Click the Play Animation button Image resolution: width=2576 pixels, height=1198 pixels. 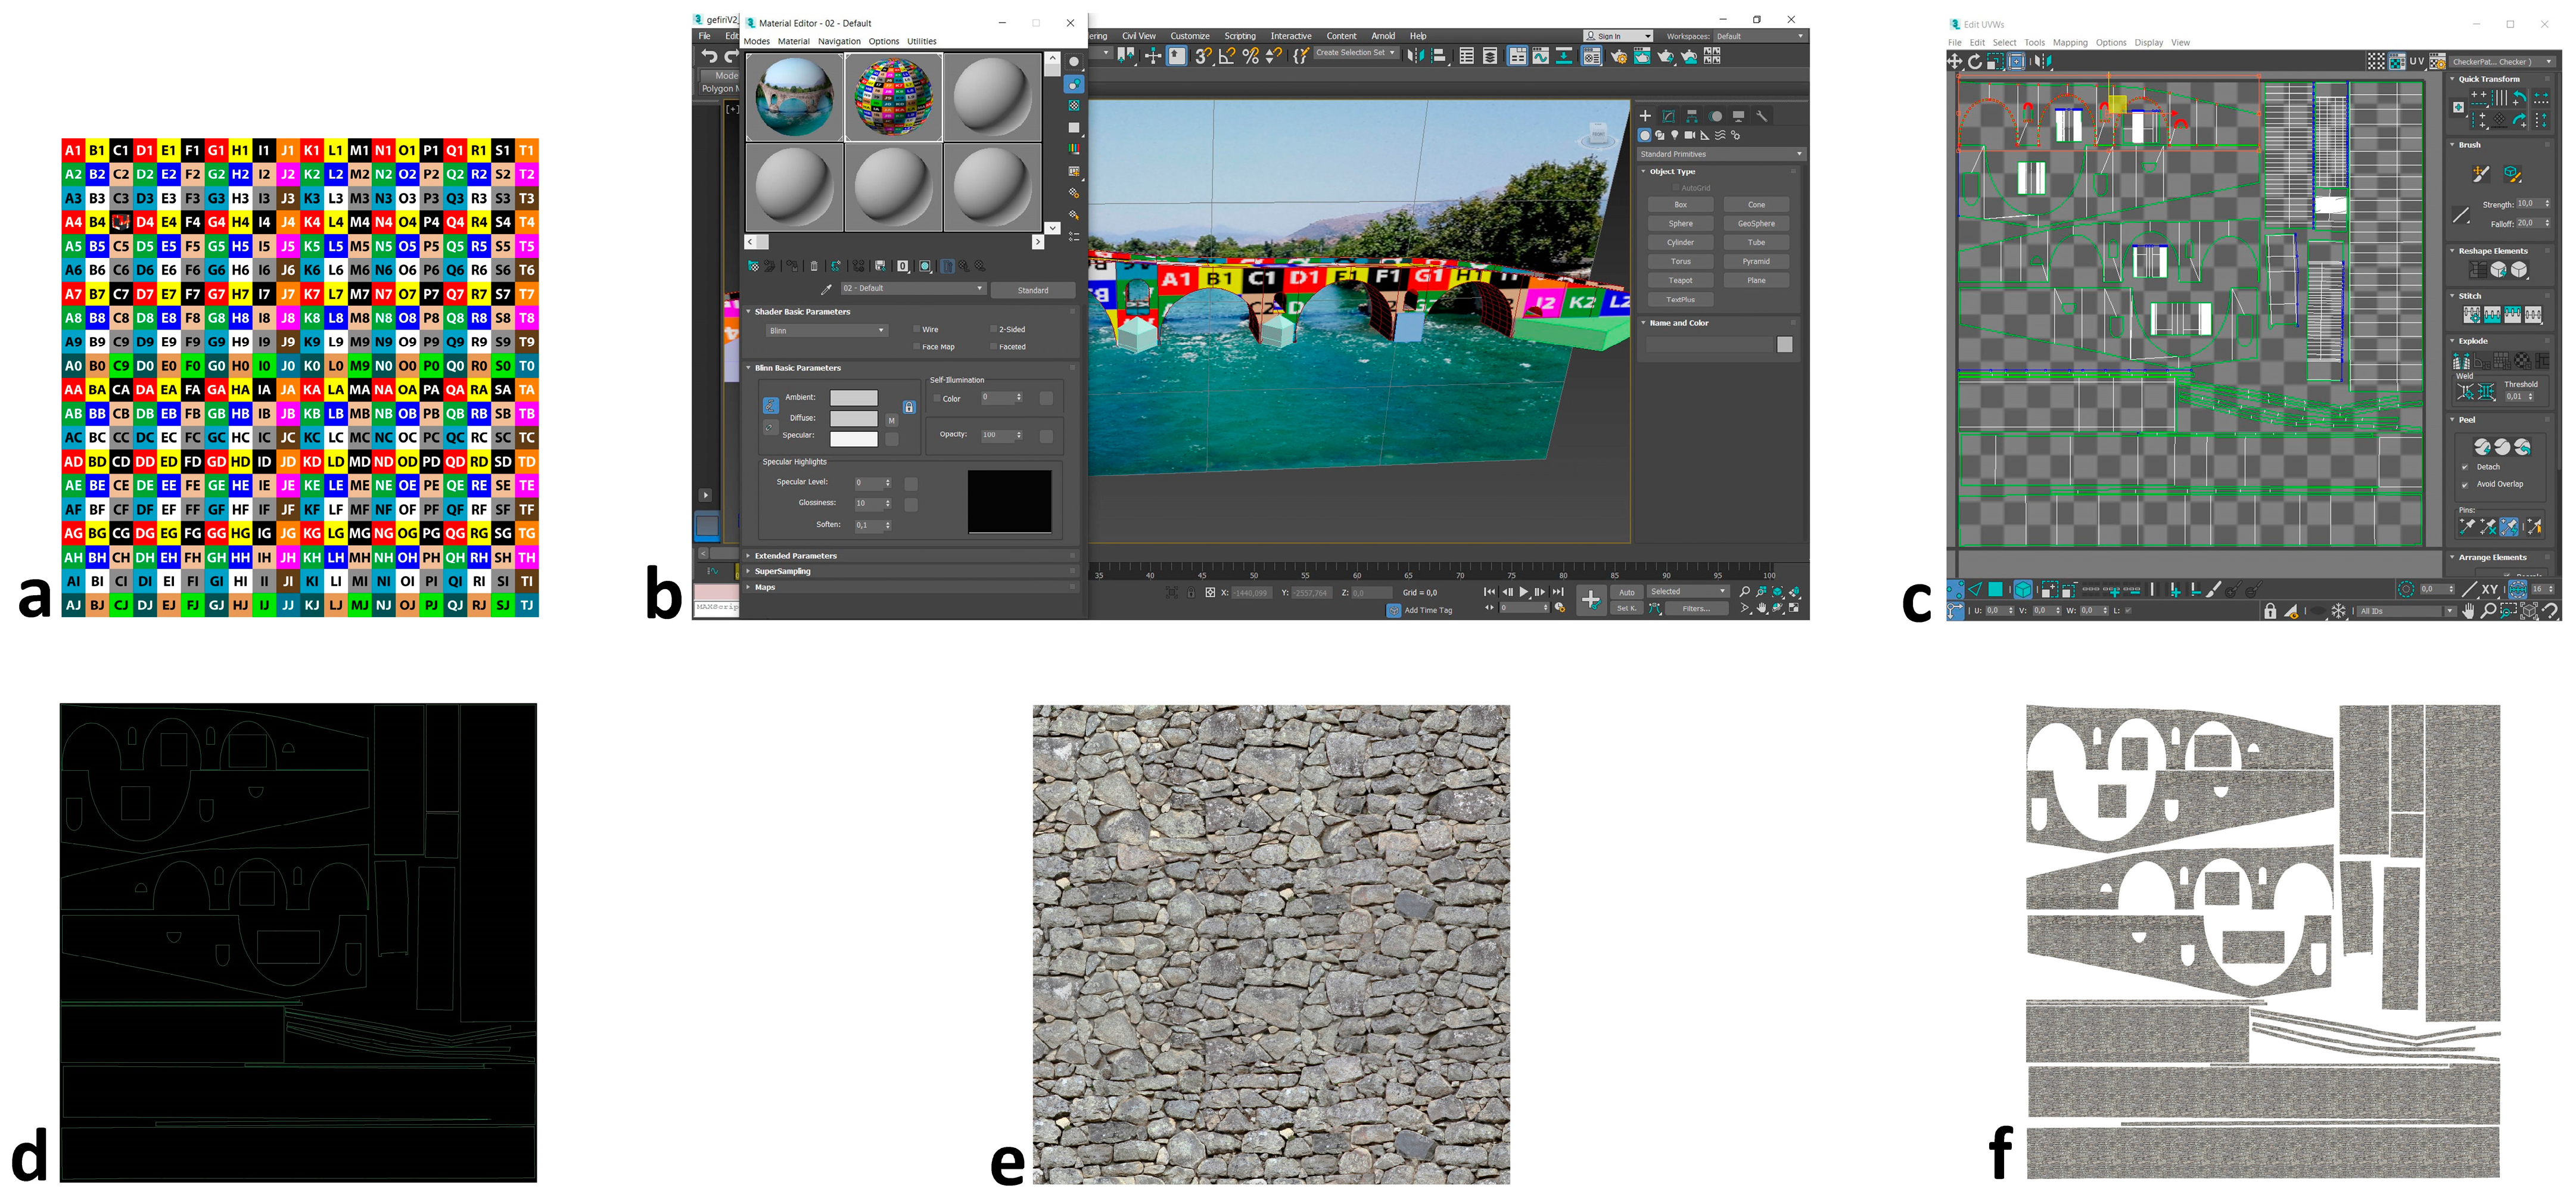(x=1524, y=592)
